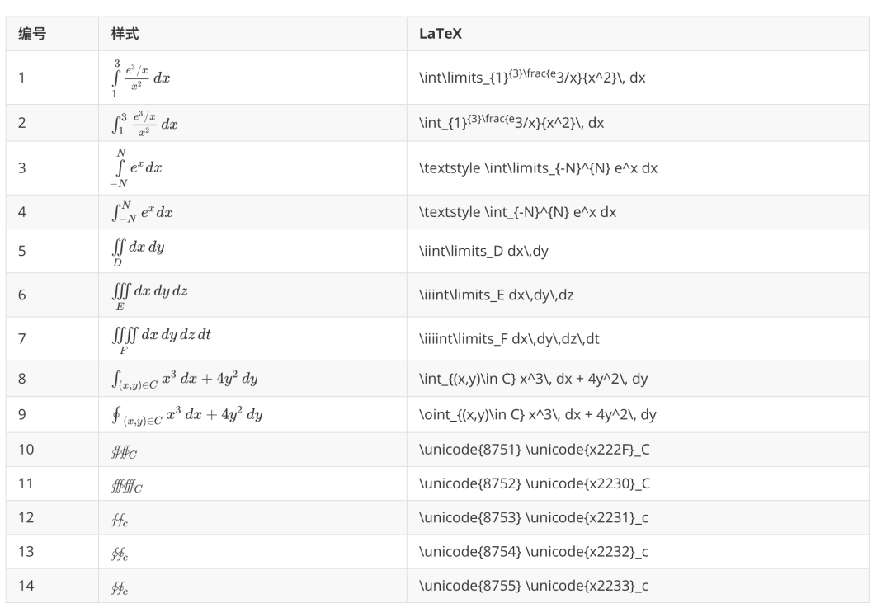891x613 pixels.
Task: Click the 编号 column header
Action: coord(32,34)
